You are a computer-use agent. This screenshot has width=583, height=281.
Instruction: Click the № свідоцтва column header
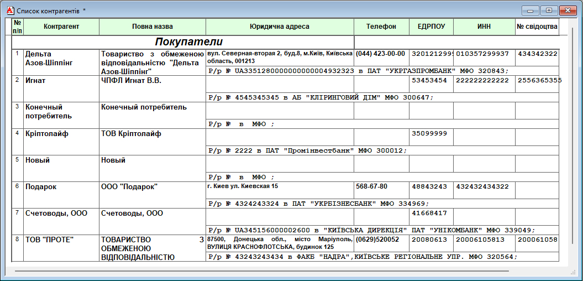(x=537, y=27)
